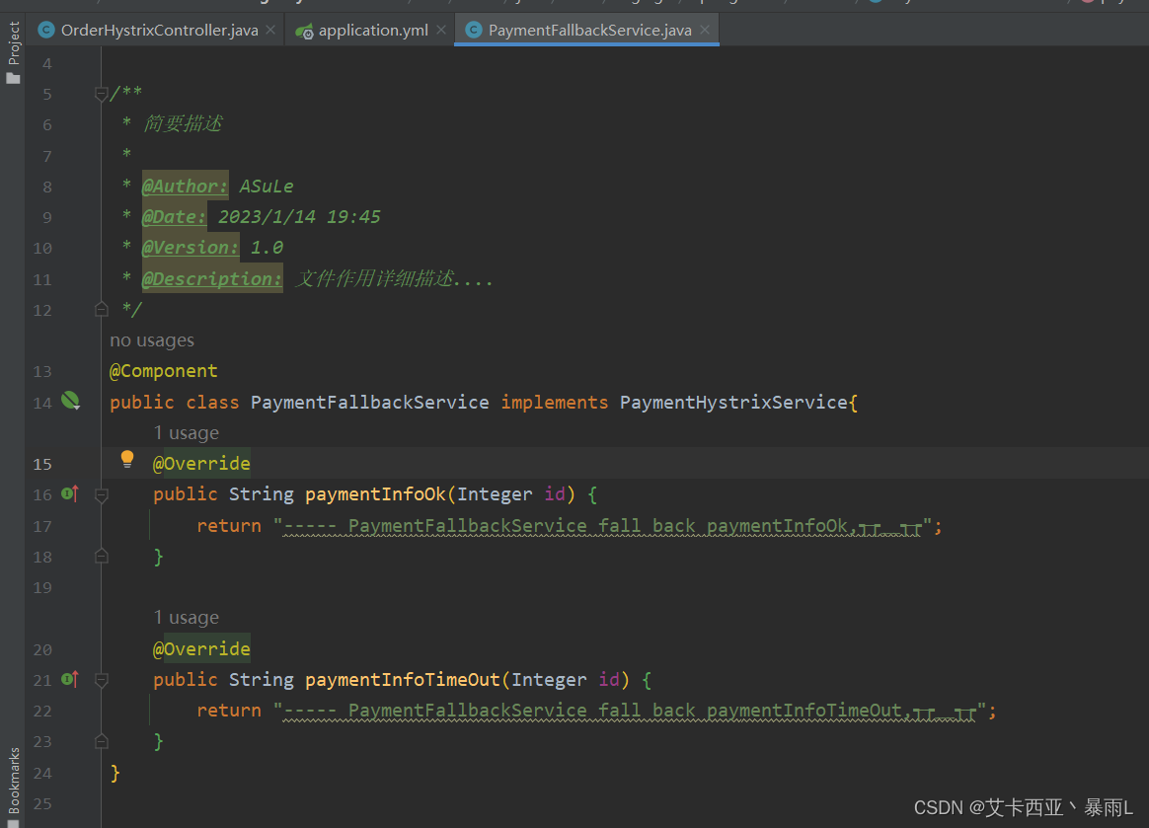Click the date value 2023/1/14 19:45
This screenshot has width=1149, height=828.
299,217
